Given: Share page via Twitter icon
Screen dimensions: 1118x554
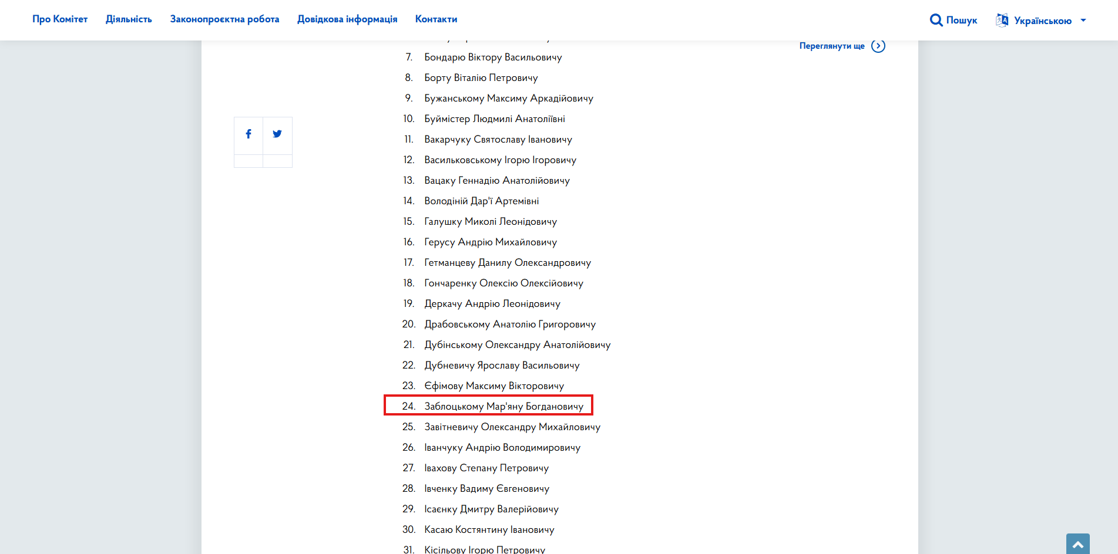Looking at the screenshot, I should pyautogui.click(x=277, y=134).
